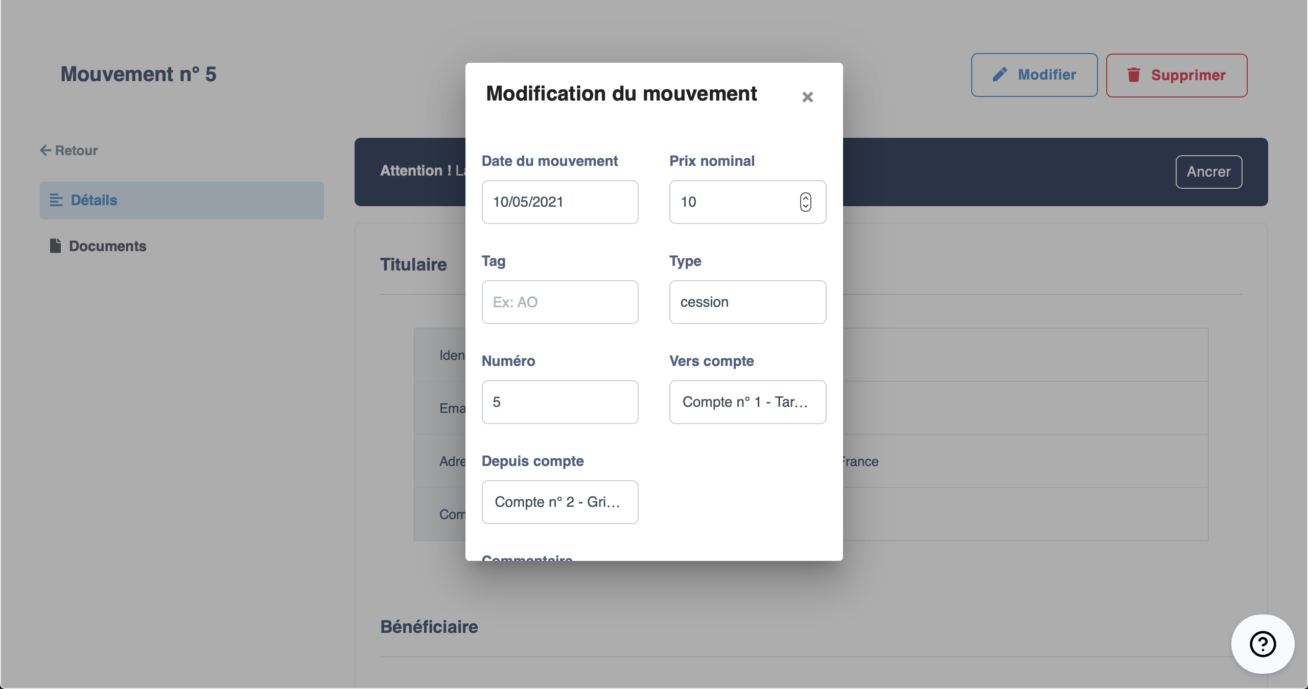This screenshot has height=689, width=1308.
Task: Open the Vers compte dropdown
Action: click(747, 402)
